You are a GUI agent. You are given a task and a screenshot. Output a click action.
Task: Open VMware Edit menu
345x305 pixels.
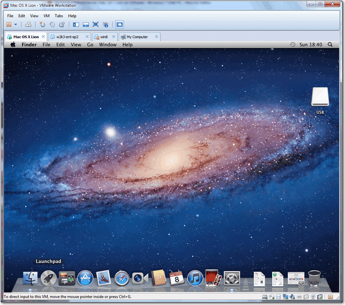[22, 16]
